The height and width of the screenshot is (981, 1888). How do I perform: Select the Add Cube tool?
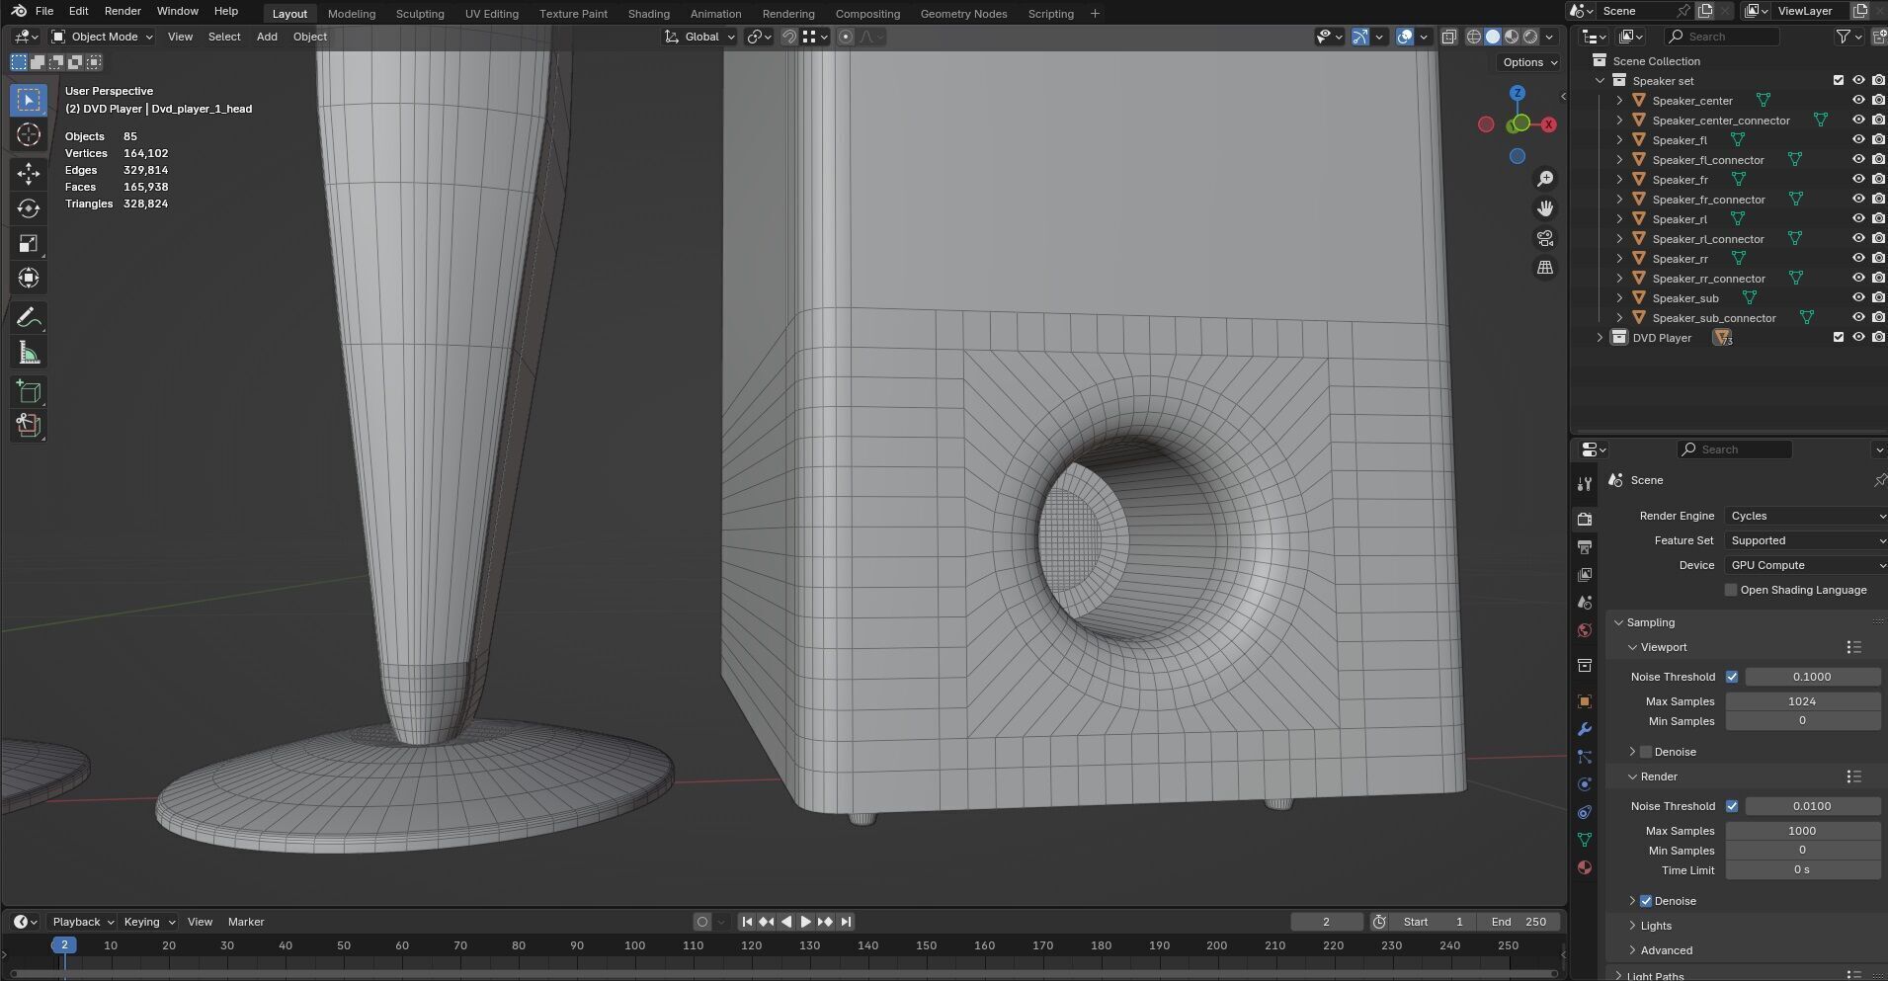(x=29, y=391)
